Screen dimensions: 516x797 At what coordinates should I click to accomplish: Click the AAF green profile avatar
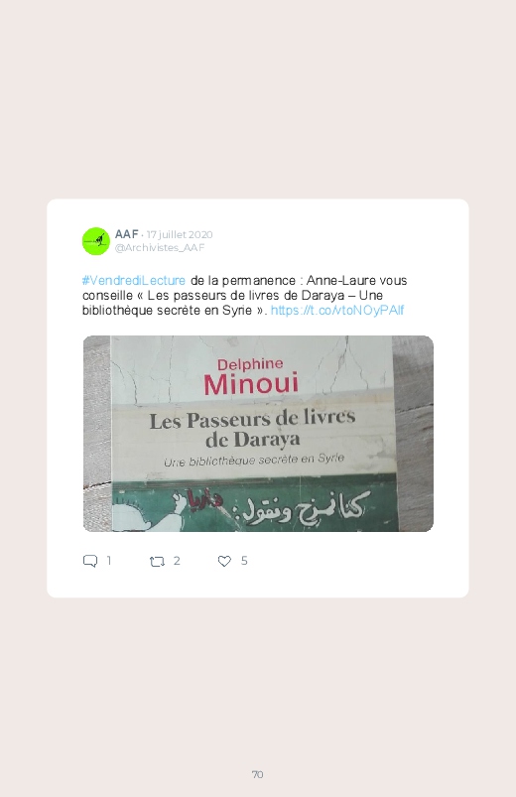96,241
